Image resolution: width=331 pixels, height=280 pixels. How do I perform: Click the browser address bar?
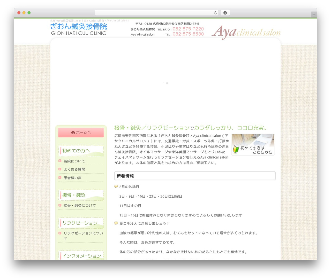(156, 13)
